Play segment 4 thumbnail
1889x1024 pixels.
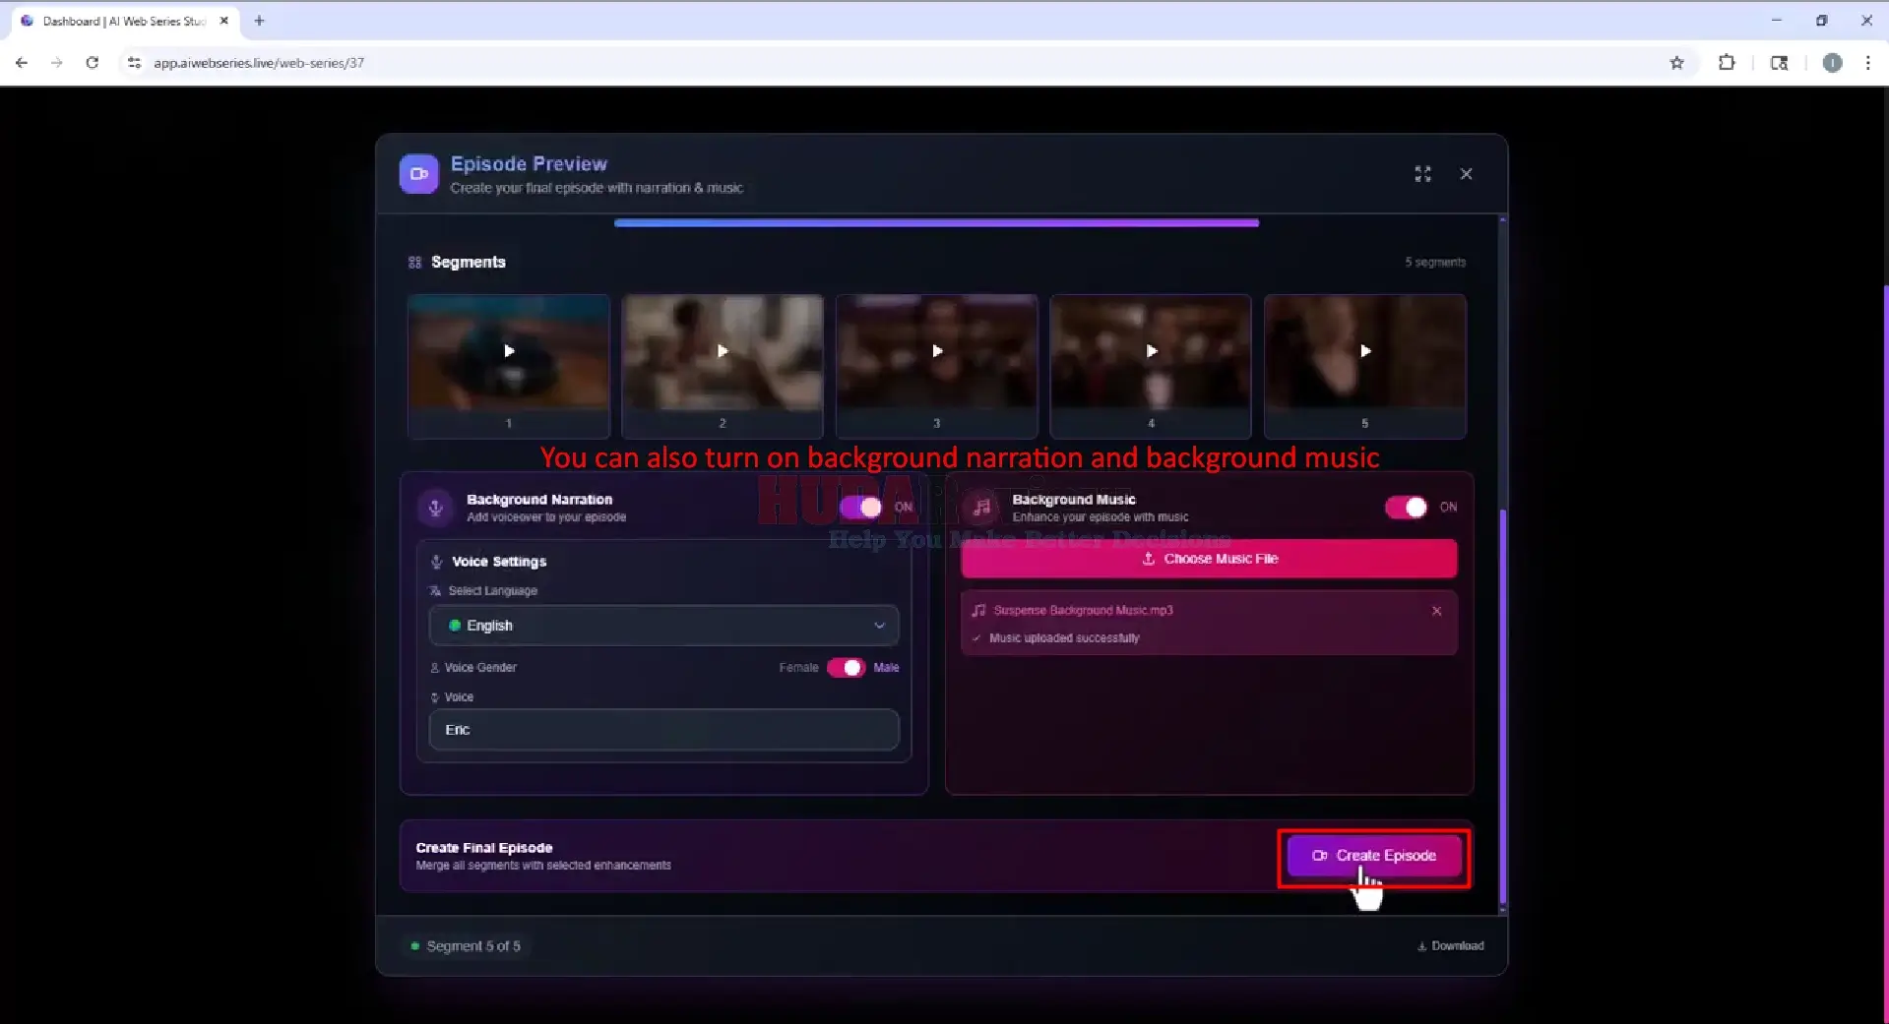pyautogui.click(x=1151, y=351)
